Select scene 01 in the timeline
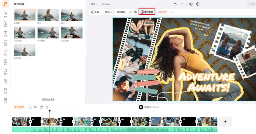 [21, 121]
